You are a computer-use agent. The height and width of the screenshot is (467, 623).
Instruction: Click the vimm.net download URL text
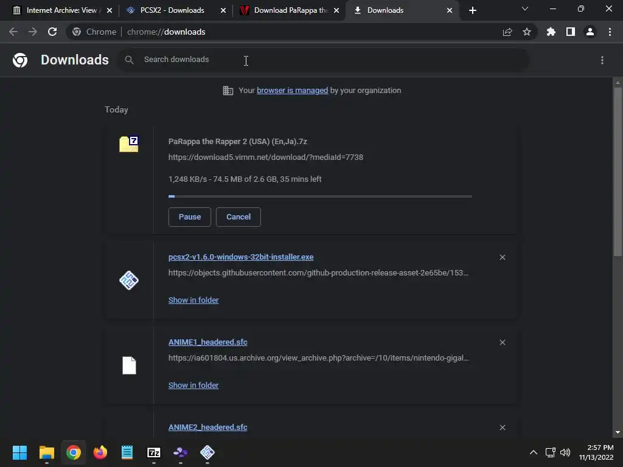click(x=266, y=157)
